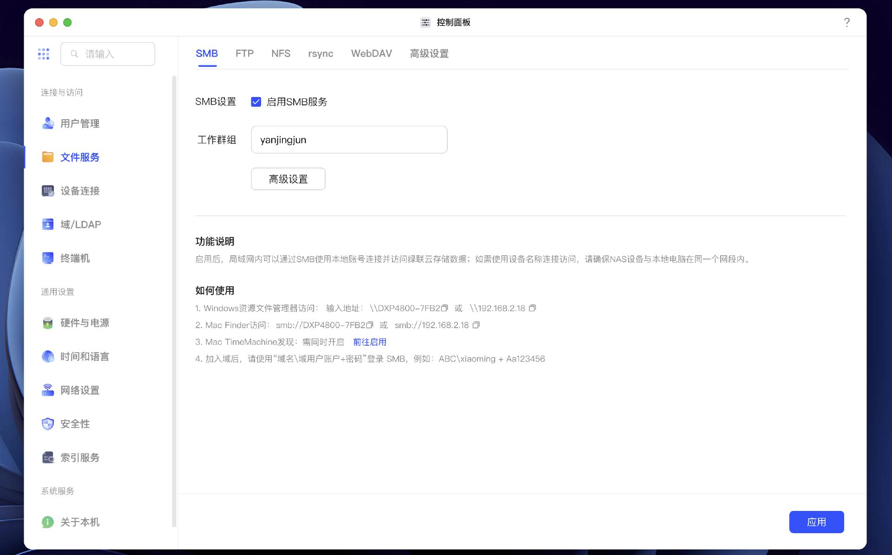Focus the 工作群组 workgroup input field

(349, 140)
